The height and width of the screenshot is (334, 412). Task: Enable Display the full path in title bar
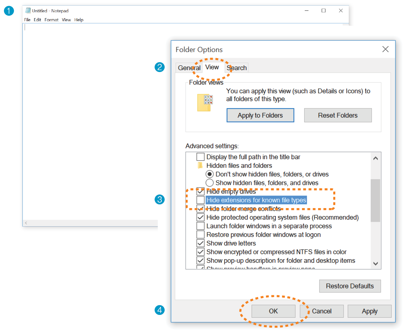click(x=201, y=157)
